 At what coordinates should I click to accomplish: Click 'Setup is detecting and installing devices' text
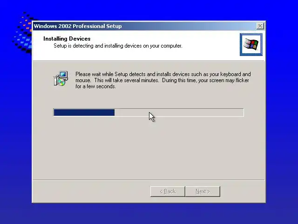pyautogui.click(x=118, y=46)
